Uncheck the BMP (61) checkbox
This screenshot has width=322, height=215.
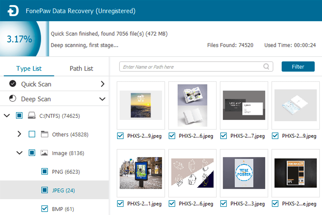pyautogui.click(x=44, y=209)
